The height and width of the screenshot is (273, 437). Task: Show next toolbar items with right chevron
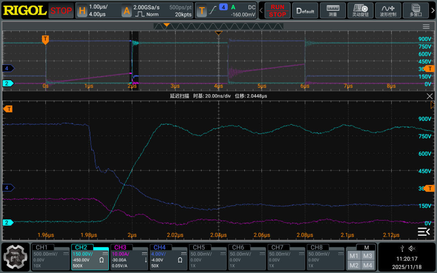(433, 11)
